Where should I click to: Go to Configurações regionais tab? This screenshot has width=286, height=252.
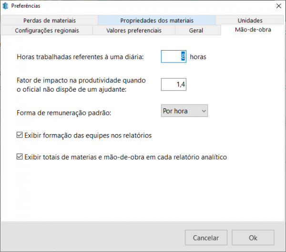tap(47, 30)
